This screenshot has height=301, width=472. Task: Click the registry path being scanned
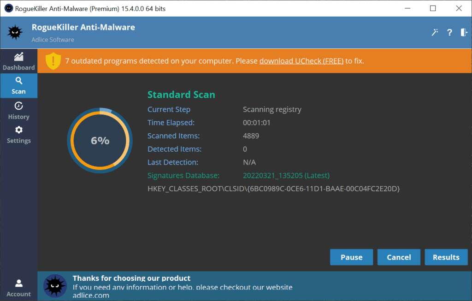(x=273, y=189)
